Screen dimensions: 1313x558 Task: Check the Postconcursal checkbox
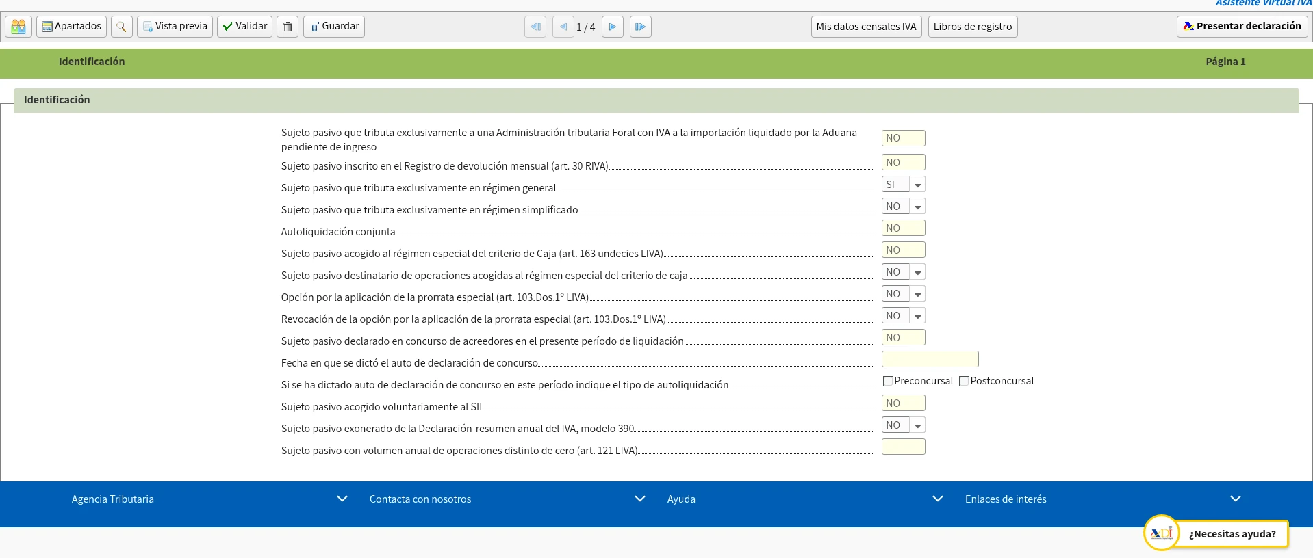[x=964, y=382]
